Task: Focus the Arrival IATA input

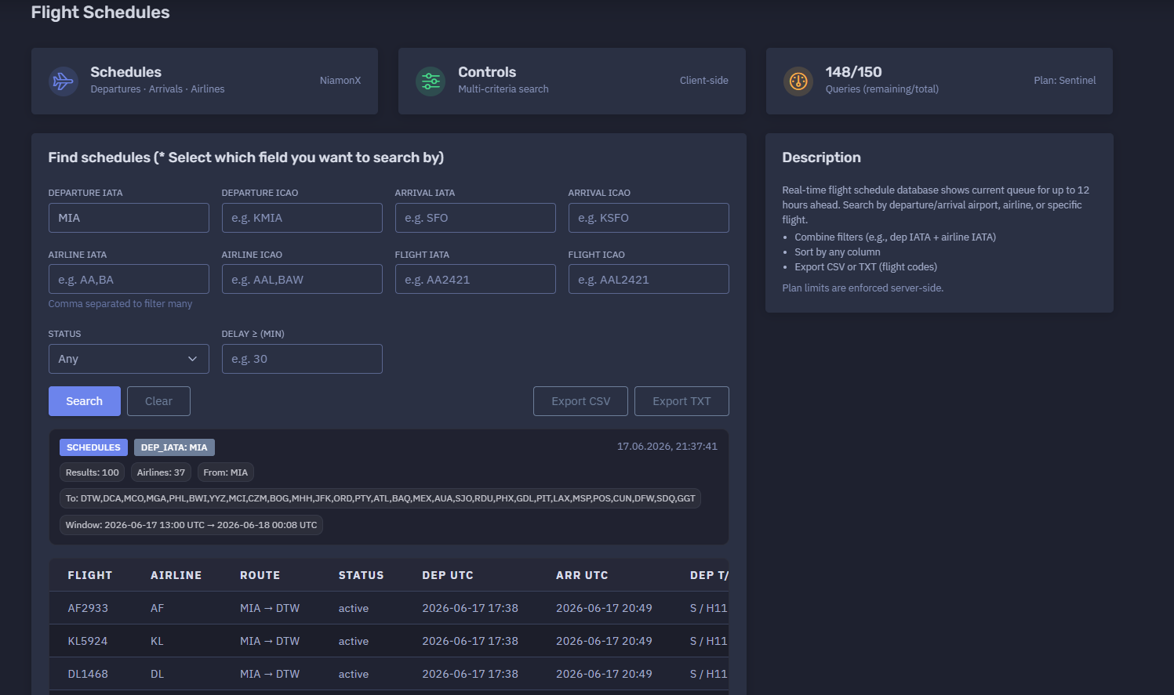Action: 475,218
